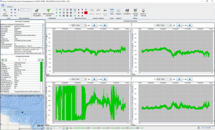
Task: Select the 'Nom campagne' row in description table
Action: pos(22,27)
